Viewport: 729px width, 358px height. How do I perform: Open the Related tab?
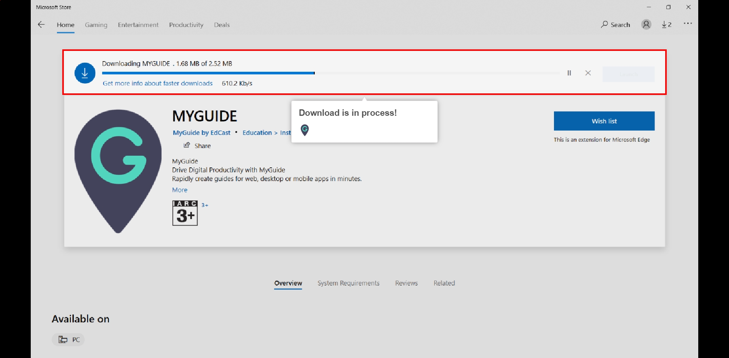click(444, 283)
